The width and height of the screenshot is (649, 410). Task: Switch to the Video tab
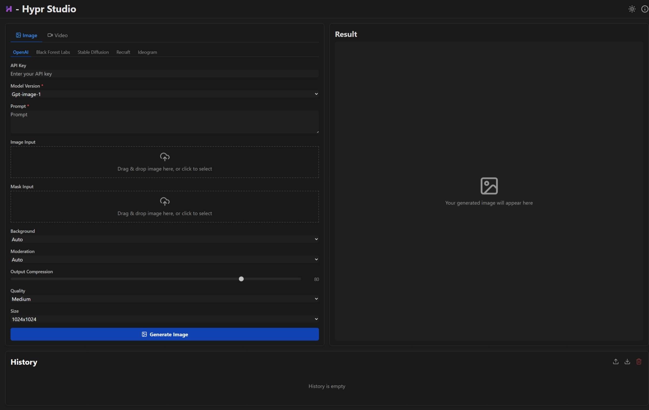tap(58, 35)
